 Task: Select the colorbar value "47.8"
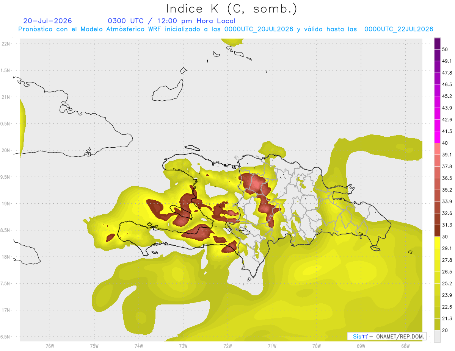[447, 73]
